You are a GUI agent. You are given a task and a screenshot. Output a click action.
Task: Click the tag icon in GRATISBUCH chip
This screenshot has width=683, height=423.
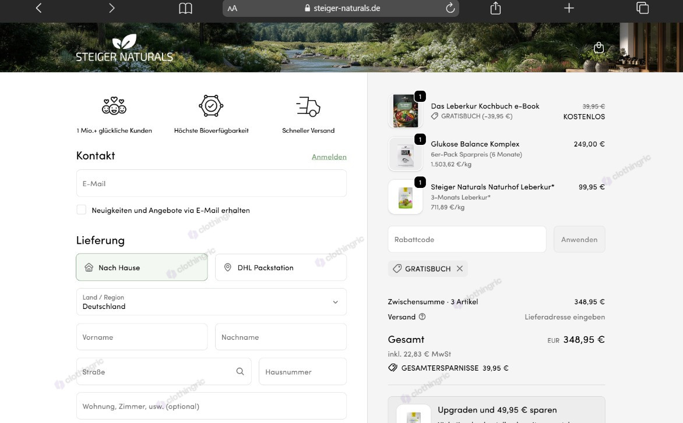click(x=397, y=269)
